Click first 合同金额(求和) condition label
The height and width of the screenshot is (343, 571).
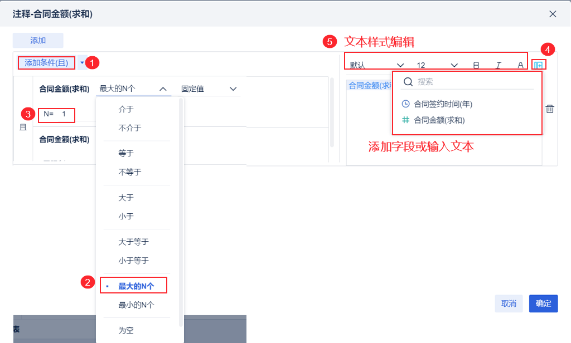(65, 89)
